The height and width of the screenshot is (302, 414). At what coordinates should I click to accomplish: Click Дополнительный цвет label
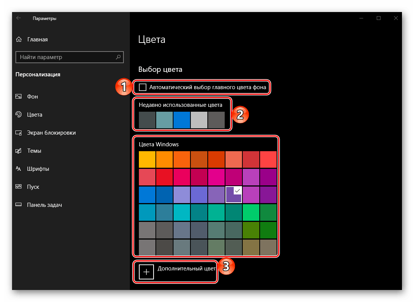coord(187,269)
